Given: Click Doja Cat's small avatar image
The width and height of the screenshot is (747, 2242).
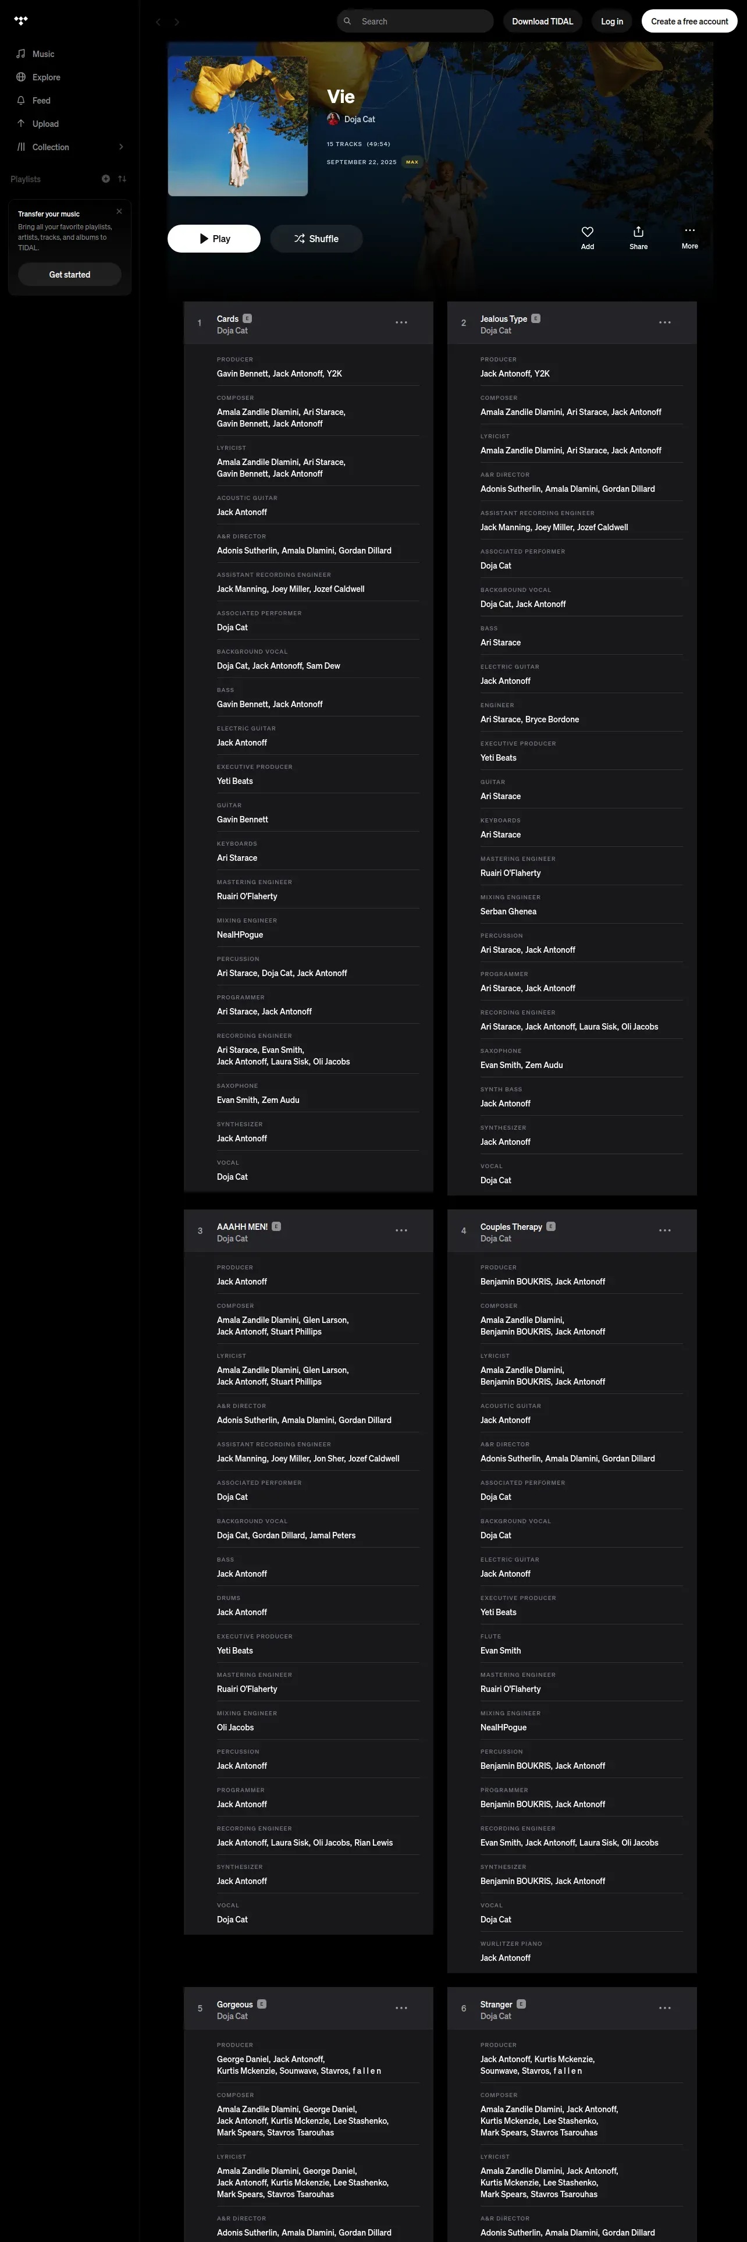Looking at the screenshot, I should (x=333, y=119).
